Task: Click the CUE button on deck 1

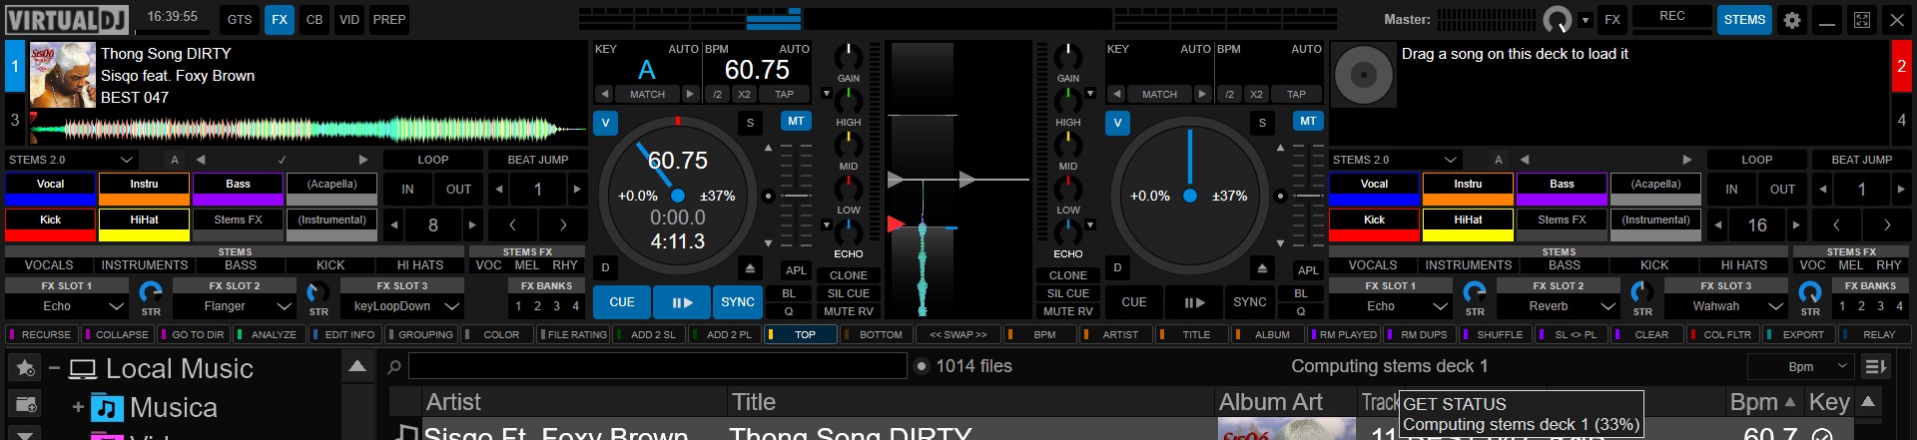Action: coord(622,302)
